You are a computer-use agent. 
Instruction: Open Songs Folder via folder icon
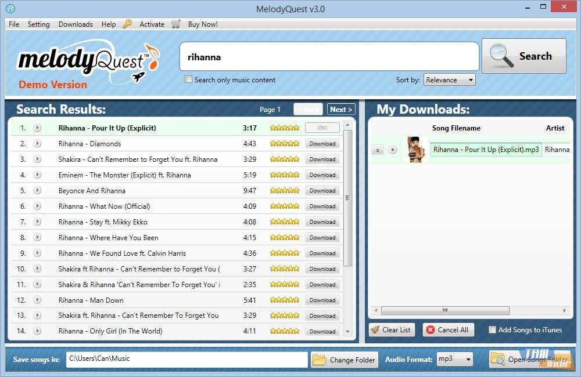pyautogui.click(x=498, y=360)
